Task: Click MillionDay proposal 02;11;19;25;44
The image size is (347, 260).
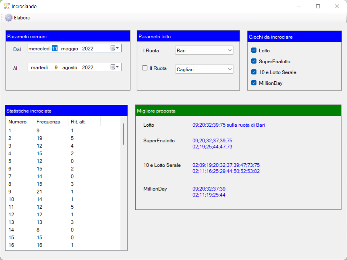Action: pyautogui.click(x=209, y=195)
